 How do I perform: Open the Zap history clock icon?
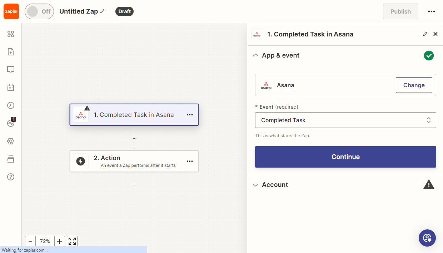point(11,105)
